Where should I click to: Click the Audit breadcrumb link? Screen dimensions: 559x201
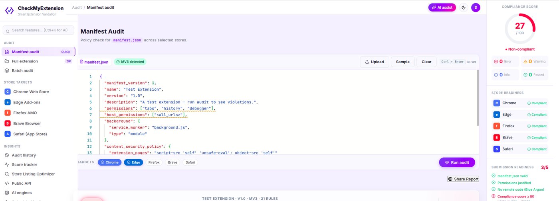77,8
